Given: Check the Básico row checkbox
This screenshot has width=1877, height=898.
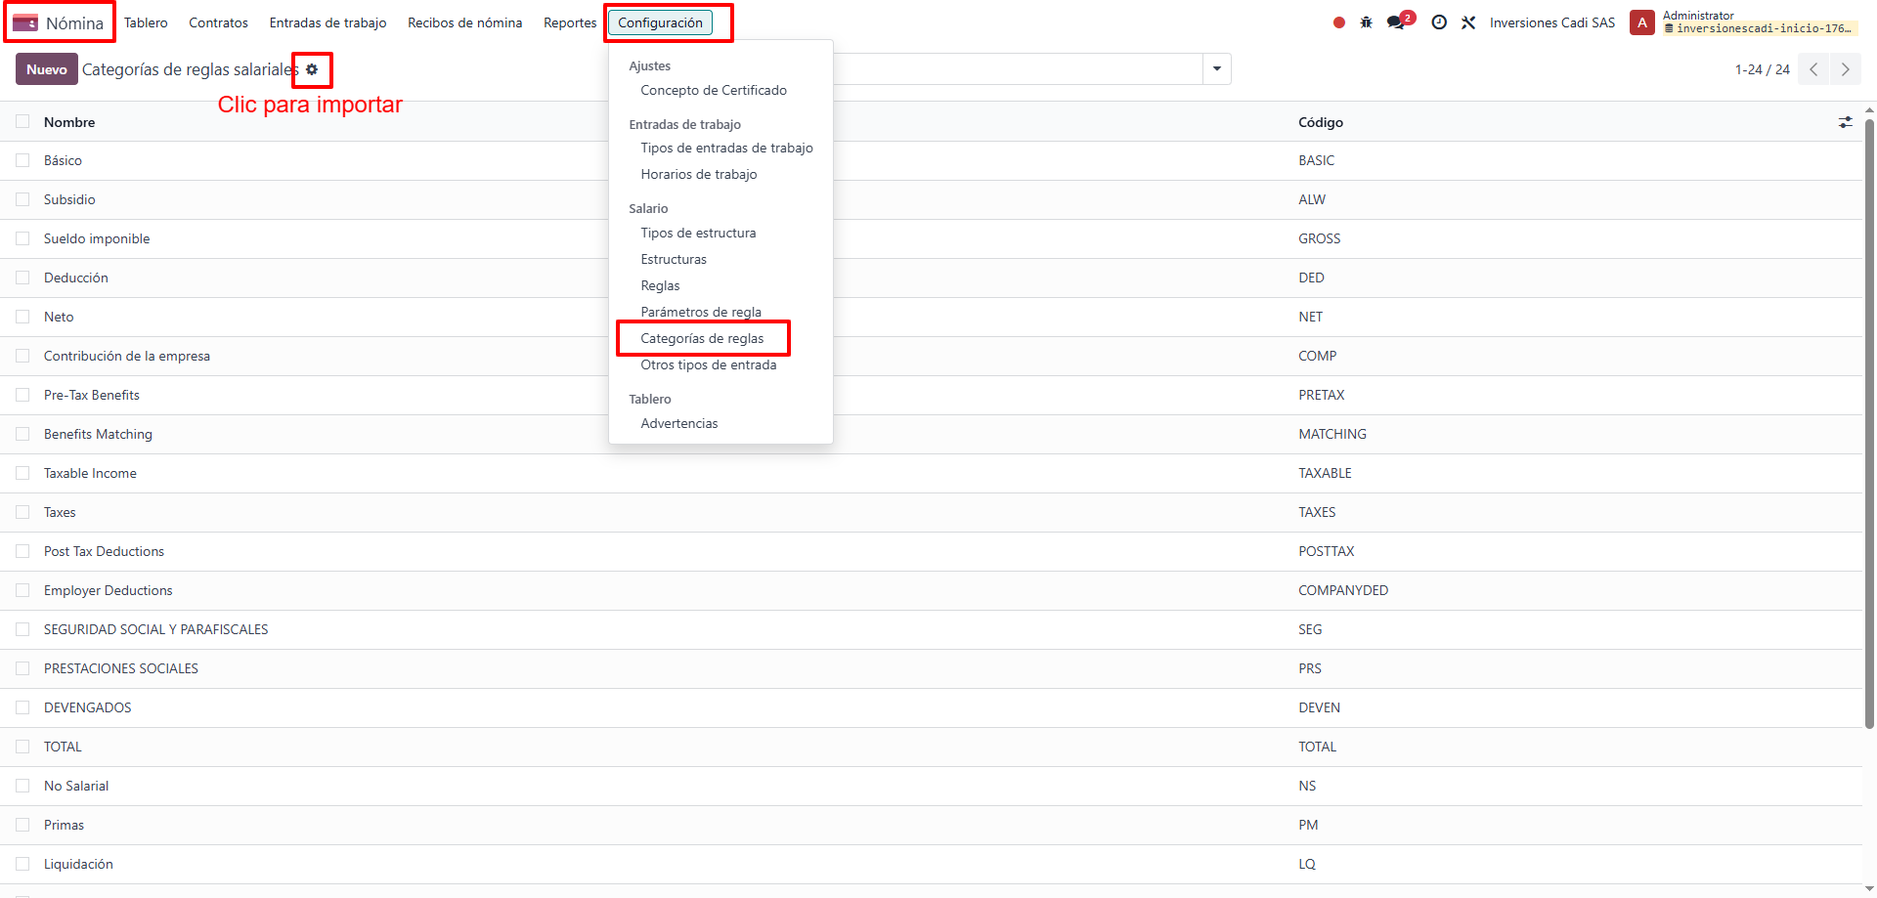Looking at the screenshot, I should pos(22,160).
